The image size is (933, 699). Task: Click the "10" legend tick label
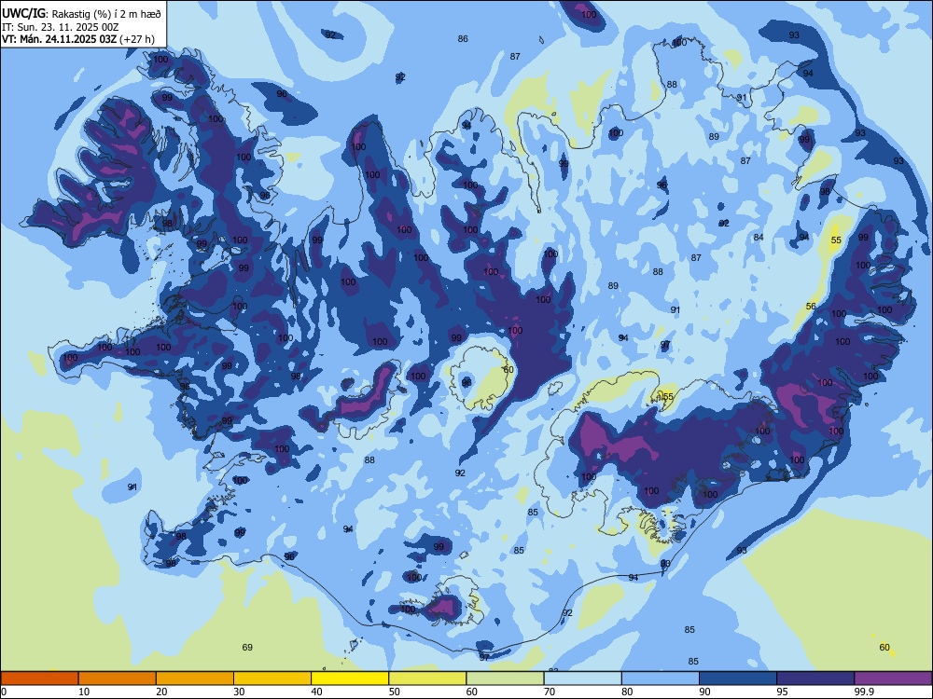point(84,692)
